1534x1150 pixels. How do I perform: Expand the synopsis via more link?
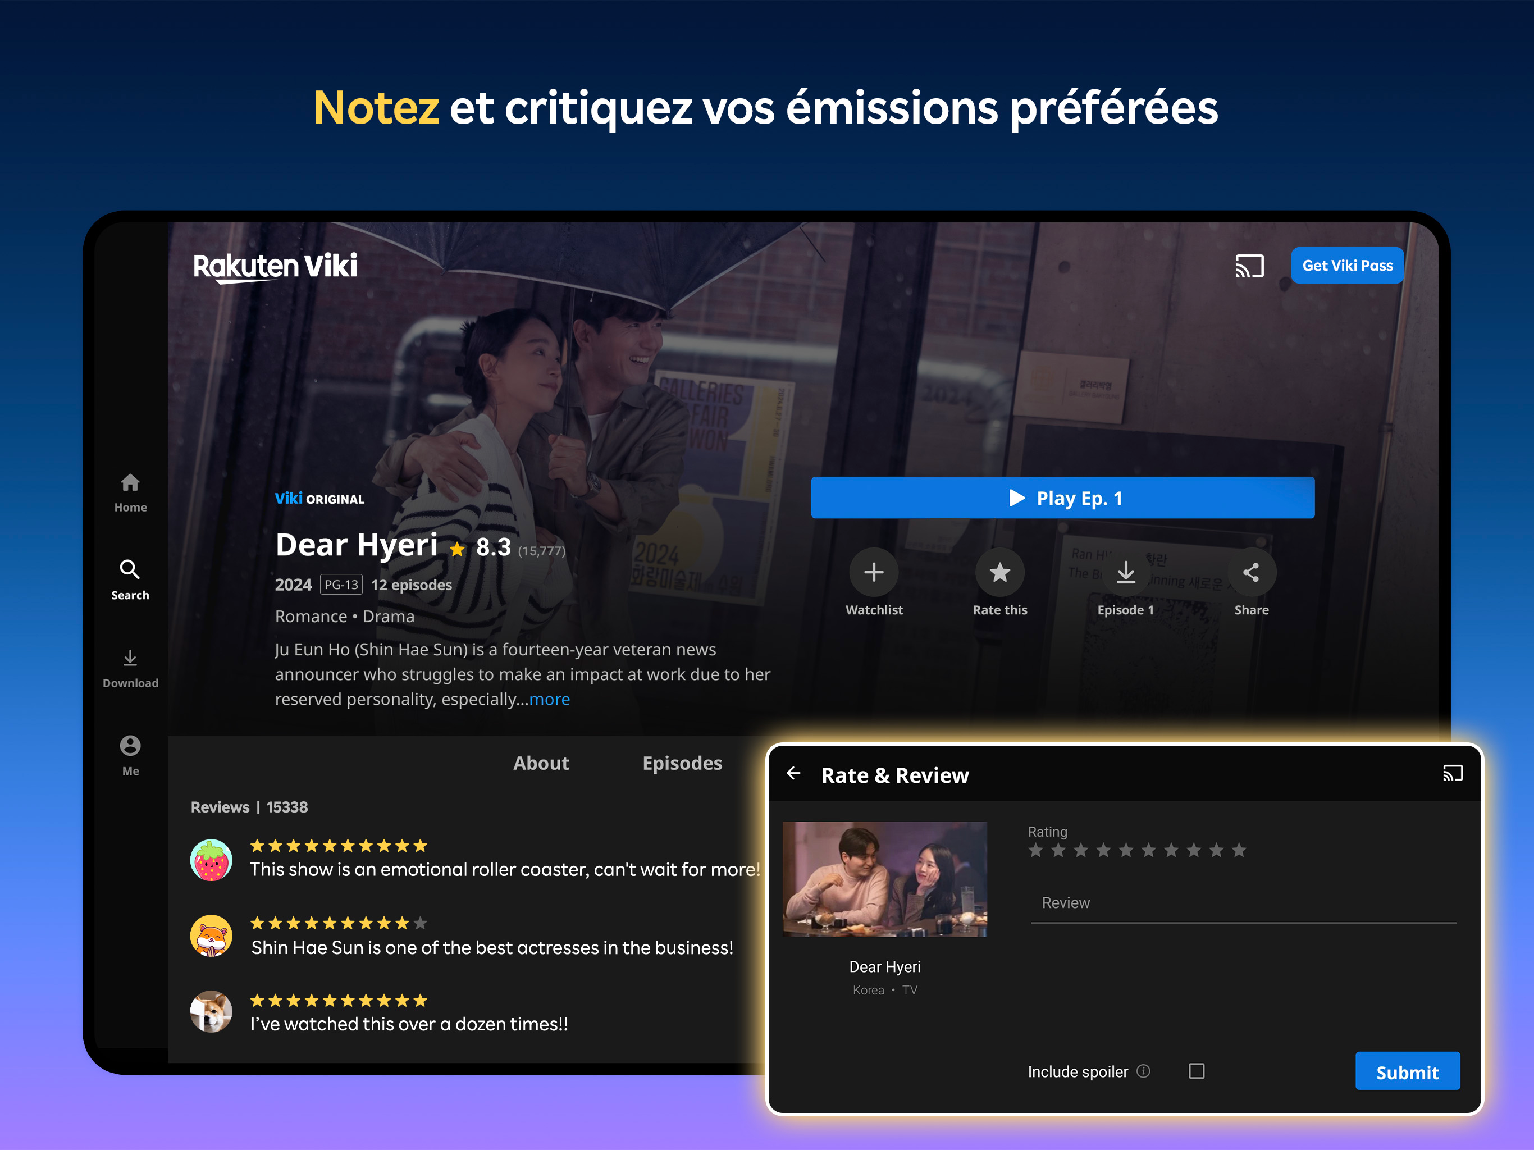(x=549, y=700)
